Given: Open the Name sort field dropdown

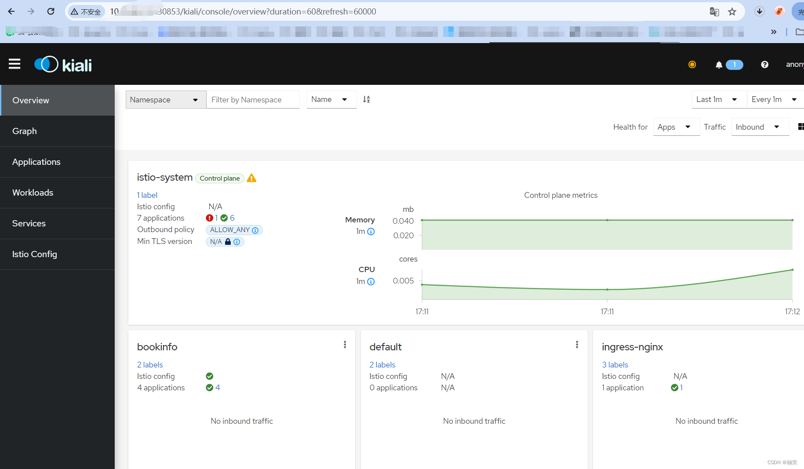Looking at the screenshot, I should click(x=331, y=99).
